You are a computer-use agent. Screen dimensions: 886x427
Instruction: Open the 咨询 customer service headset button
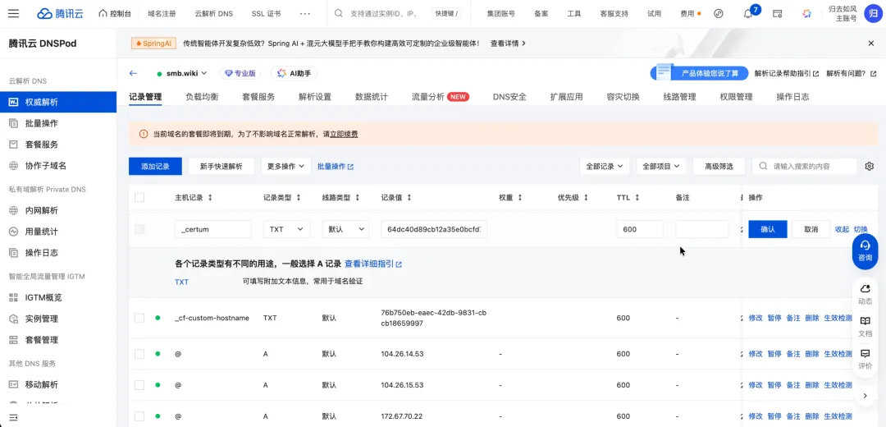865,250
